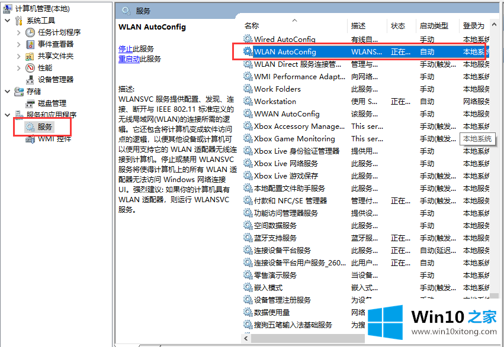Select WMI Performance Adapter service row

point(366,77)
